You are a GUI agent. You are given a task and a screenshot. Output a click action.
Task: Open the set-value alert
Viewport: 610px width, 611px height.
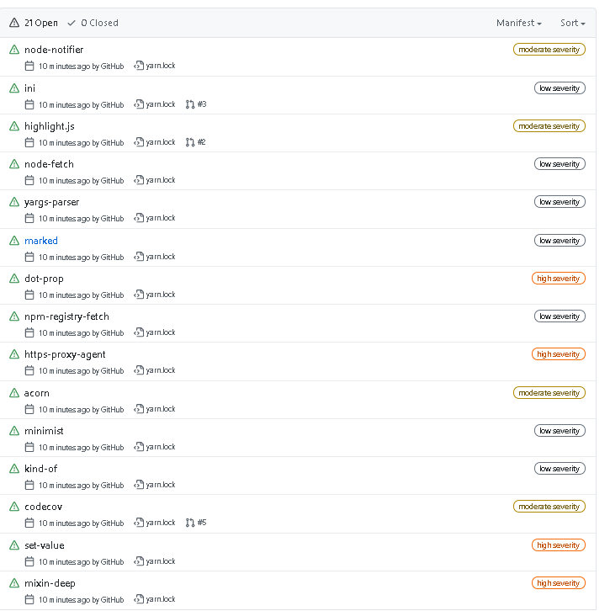pyautogui.click(x=45, y=545)
